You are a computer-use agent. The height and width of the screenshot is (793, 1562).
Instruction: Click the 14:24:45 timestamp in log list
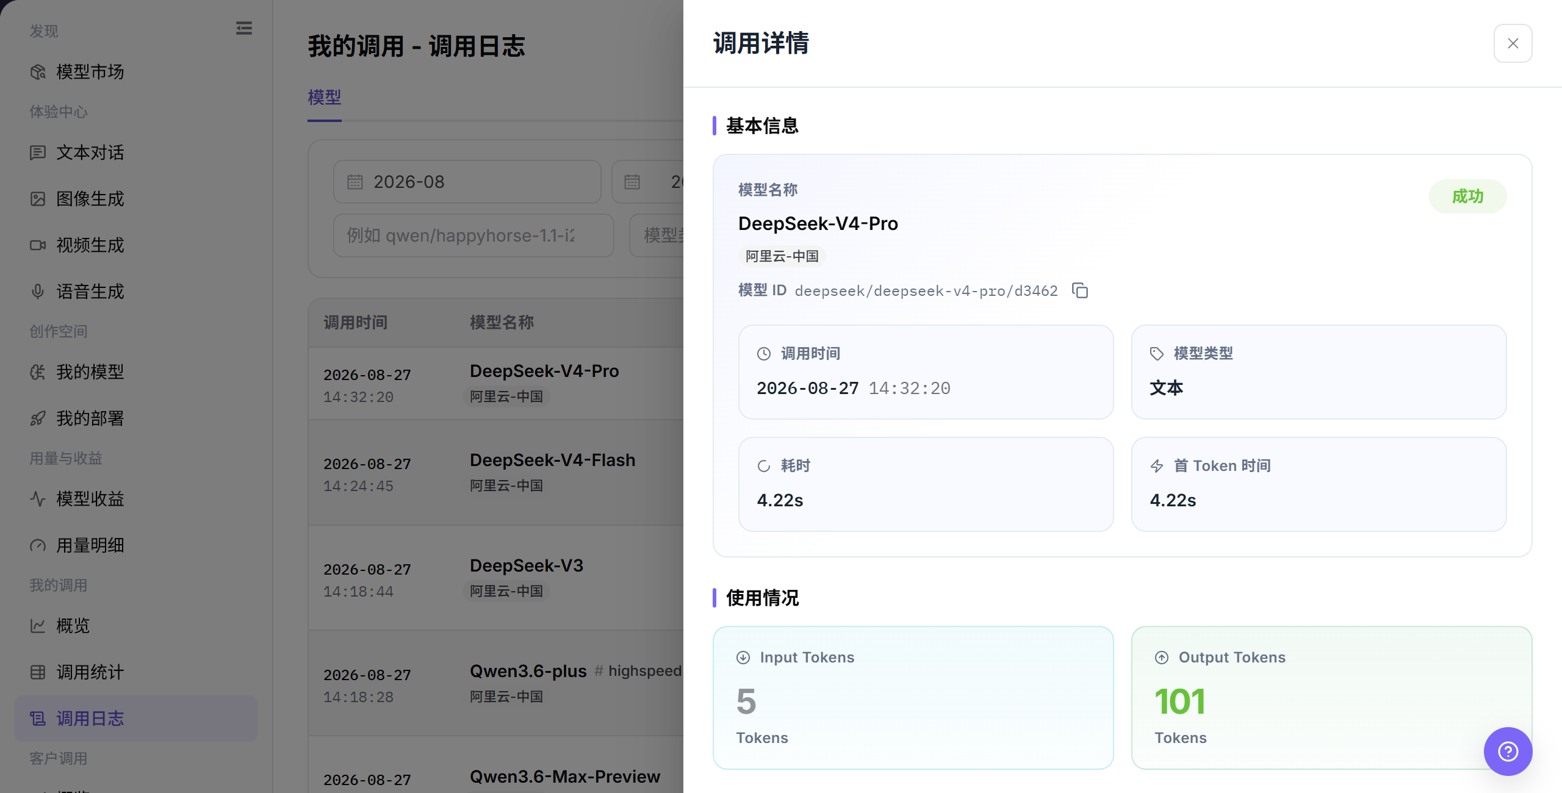[358, 486]
